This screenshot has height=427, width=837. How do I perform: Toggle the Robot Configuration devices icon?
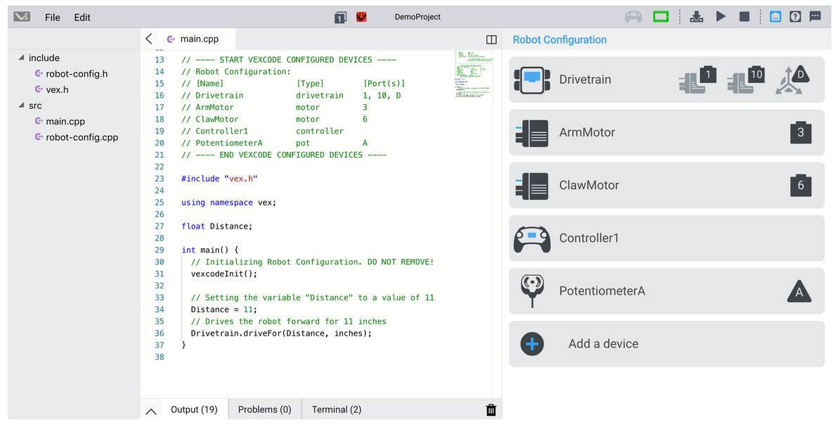coord(775,17)
